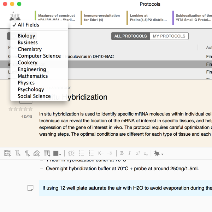Choose Chemistry from the field menu
This screenshot has width=212, height=212.
tap(39, 49)
